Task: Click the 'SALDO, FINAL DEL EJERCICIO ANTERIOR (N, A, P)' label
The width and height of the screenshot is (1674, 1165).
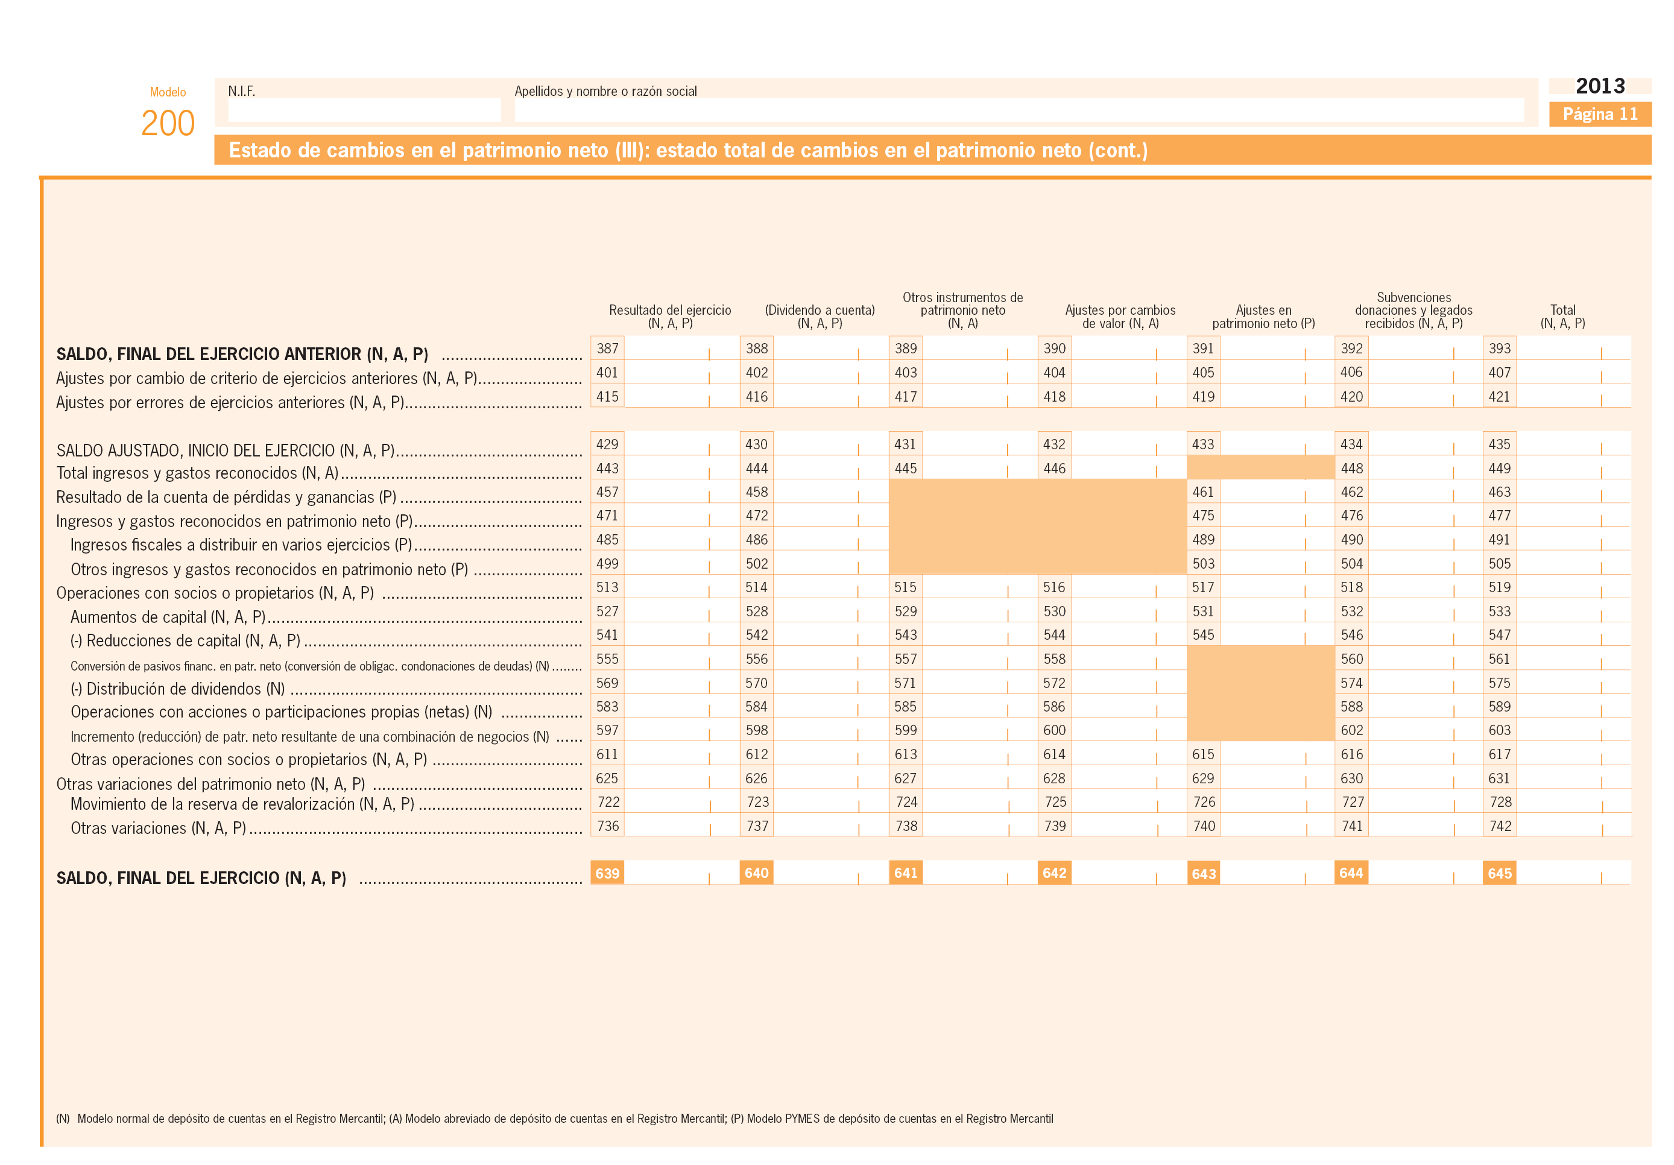Action: click(242, 353)
